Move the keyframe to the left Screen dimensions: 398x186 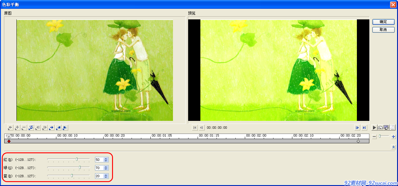coord(38,128)
